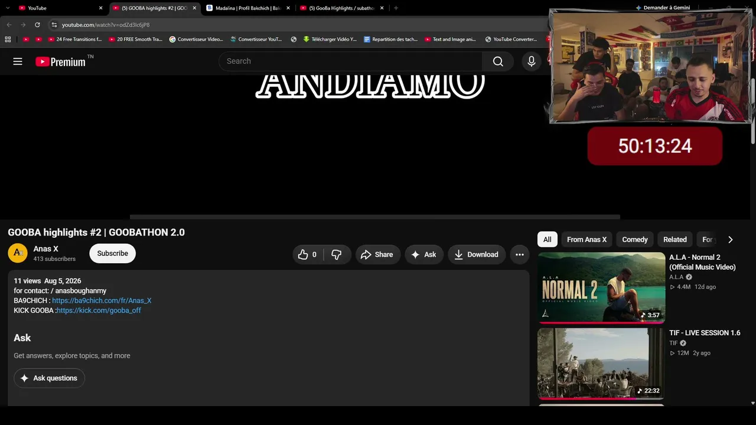The image size is (756, 425).
Task: Go back with the browser back arrow
Action: [9, 25]
